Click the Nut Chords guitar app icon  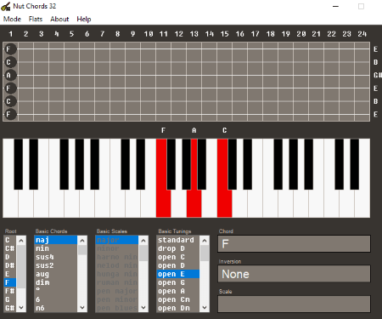pyautogui.click(x=6, y=6)
